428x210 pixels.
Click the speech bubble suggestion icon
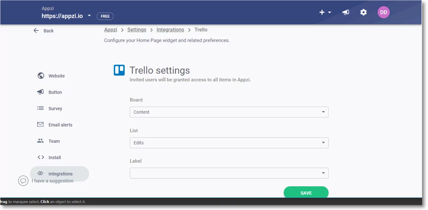(23, 181)
